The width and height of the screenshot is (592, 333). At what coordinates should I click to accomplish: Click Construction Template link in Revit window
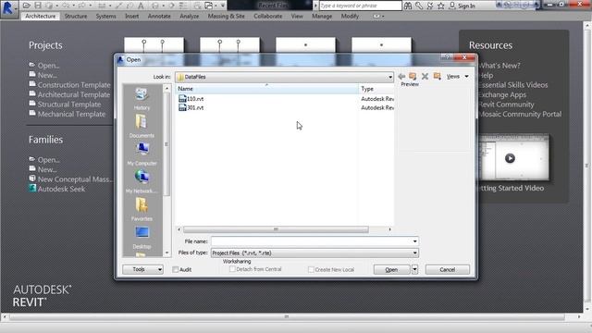[74, 84]
